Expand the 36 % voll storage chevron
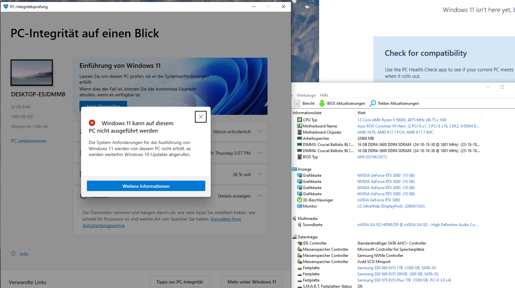 tap(259, 174)
